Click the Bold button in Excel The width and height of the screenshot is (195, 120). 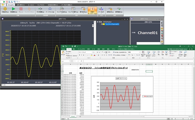coord(79,55)
